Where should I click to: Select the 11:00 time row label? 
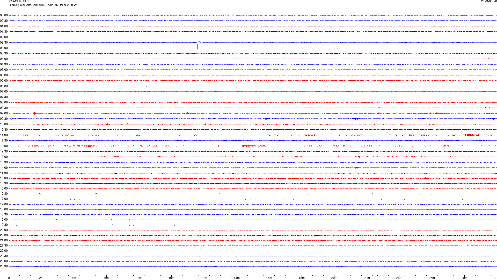coord(4,135)
